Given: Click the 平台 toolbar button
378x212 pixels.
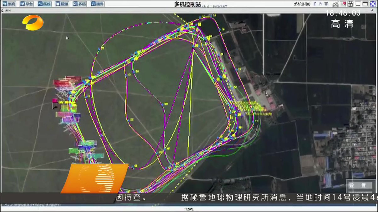Looking at the screenshot, I should tap(27, 4).
